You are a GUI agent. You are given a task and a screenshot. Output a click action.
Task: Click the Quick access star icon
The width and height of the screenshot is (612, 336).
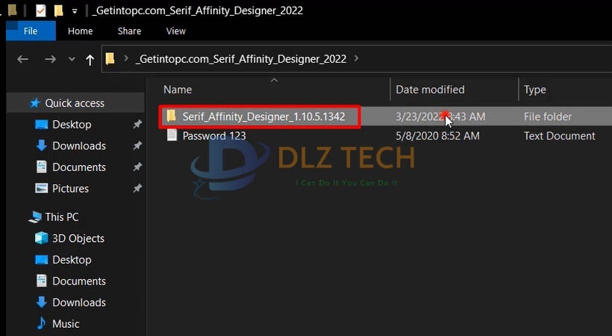[35, 103]
